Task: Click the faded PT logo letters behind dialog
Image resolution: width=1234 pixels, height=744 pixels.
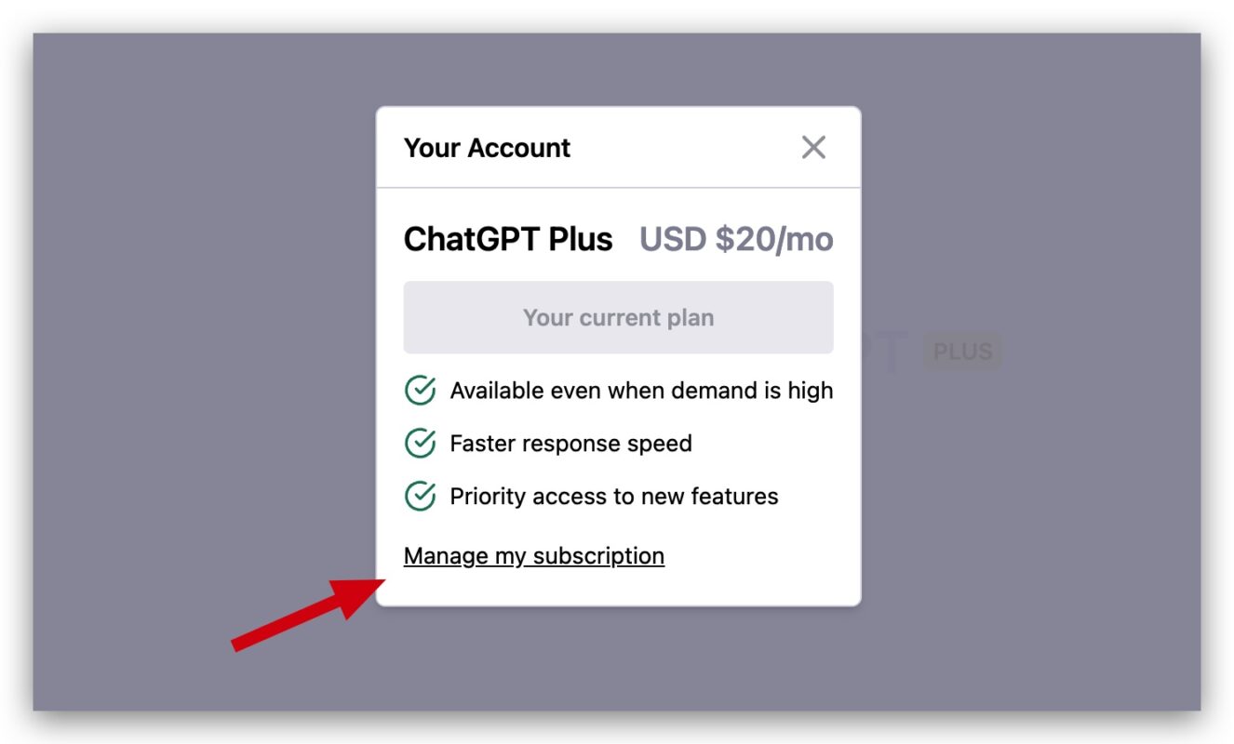Action: click(882, 352)
